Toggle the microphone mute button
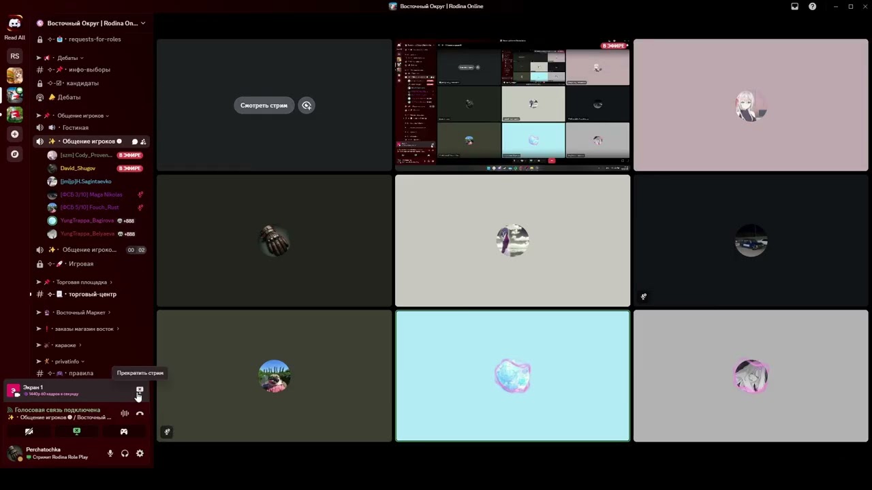The width and height of the screenshot is (872, 490). [110, 453]
